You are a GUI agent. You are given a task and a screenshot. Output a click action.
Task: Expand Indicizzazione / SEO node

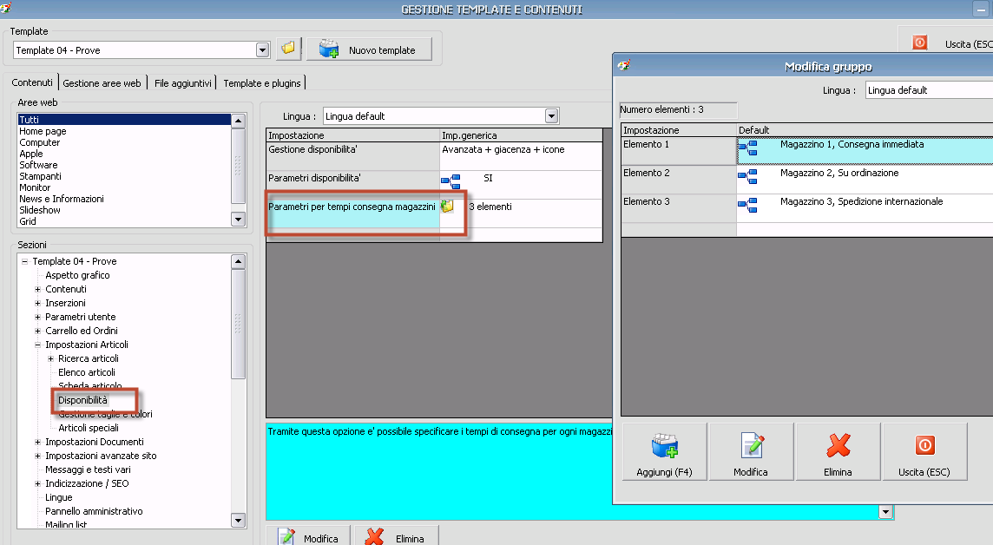tap(37, 483)
